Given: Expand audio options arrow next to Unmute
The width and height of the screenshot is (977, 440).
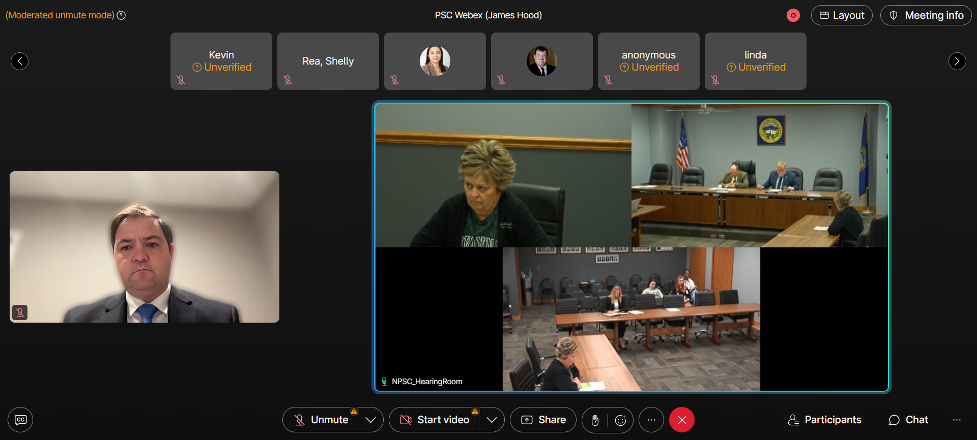Looking at the screenshot, I should click(x=370, y=420).
